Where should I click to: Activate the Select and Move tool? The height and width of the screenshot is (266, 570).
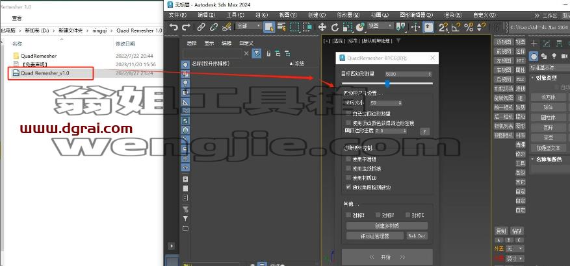(x=322, y=27)
